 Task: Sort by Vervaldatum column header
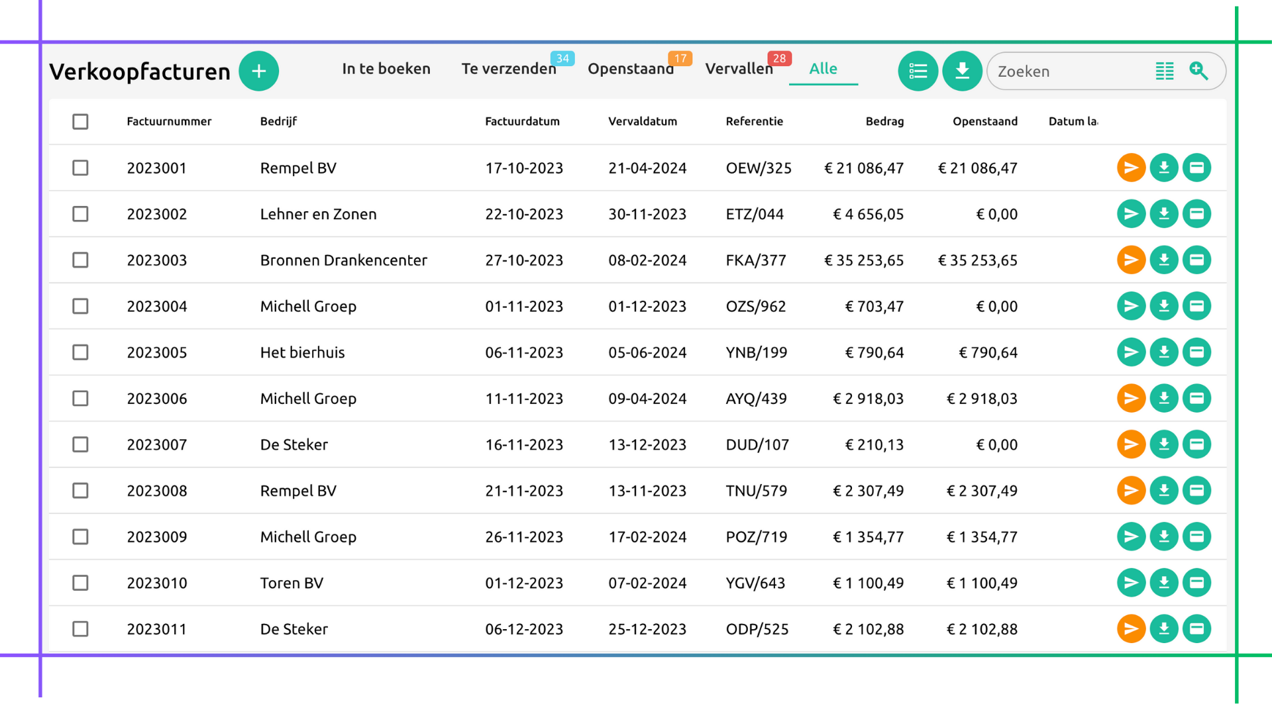643,121
